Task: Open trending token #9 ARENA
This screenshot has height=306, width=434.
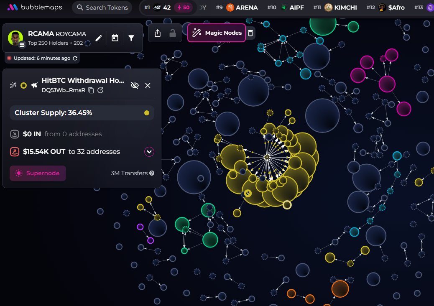Action: click(237, 8)
